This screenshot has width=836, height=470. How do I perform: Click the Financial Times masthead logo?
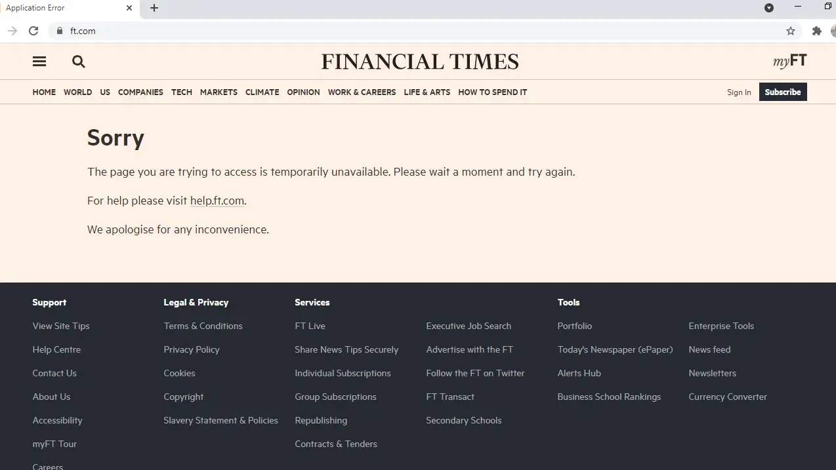[x=420, y=62]
